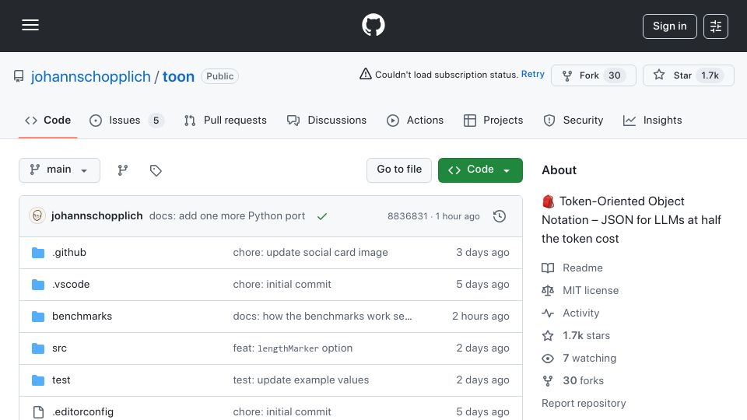Open the .github folder
Screen dimensions: 747x420
click(69, 252)
